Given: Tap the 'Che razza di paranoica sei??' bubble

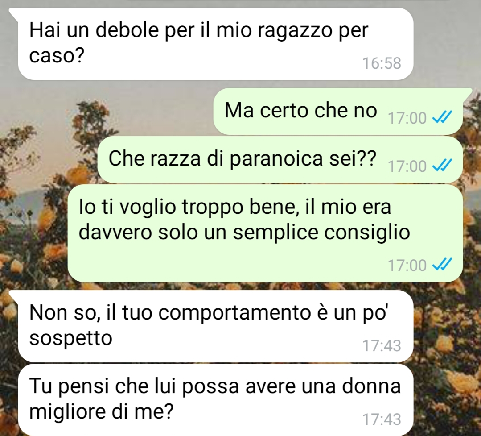Looking at the screenshot, I should pyautogui.click(x=280, y=160).
